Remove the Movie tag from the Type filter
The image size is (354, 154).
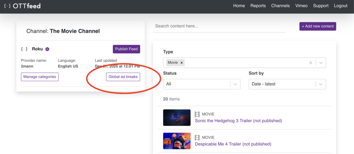181,63
